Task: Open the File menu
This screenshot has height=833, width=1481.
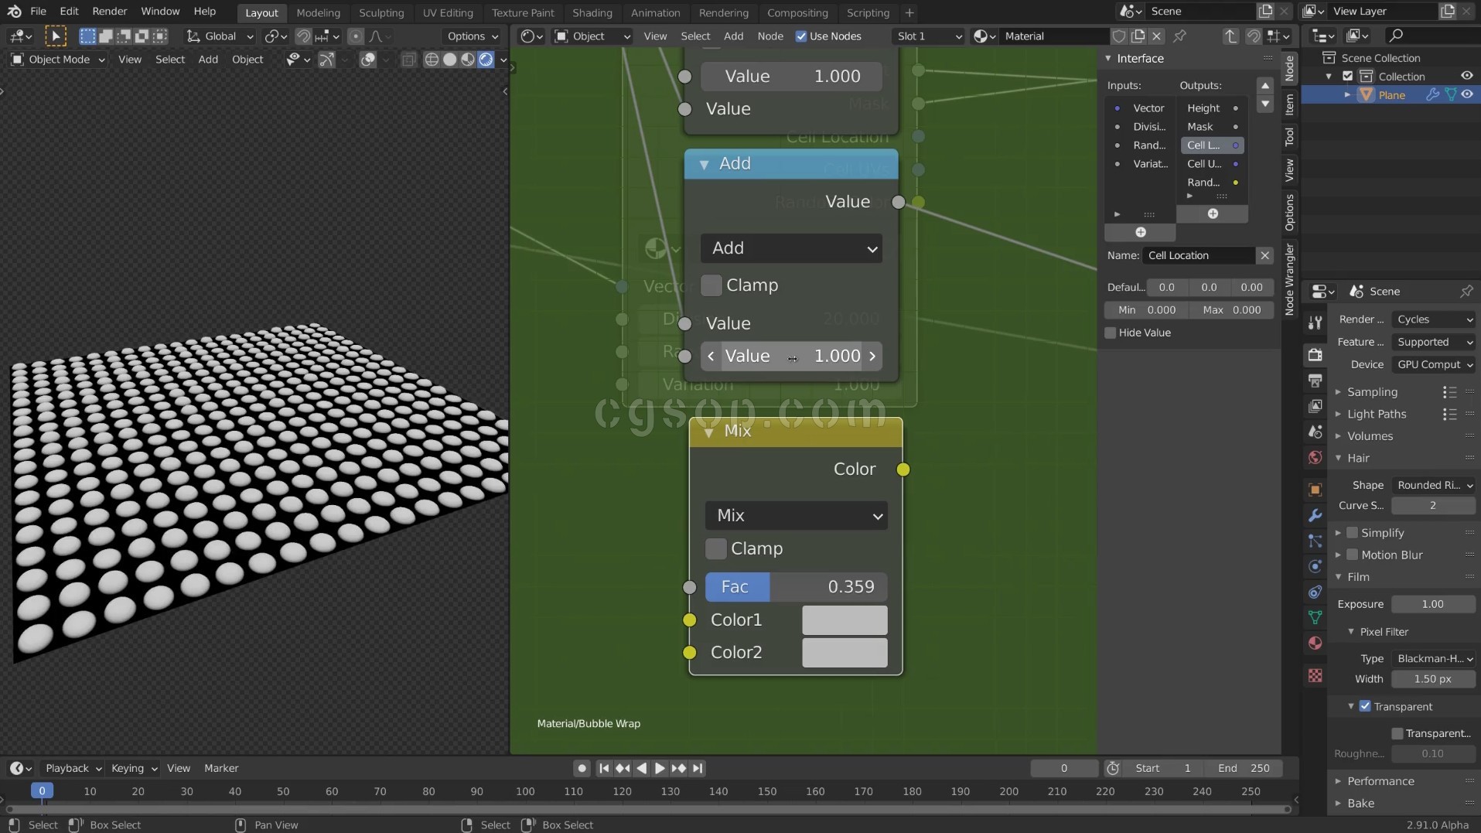Action: 38,12
